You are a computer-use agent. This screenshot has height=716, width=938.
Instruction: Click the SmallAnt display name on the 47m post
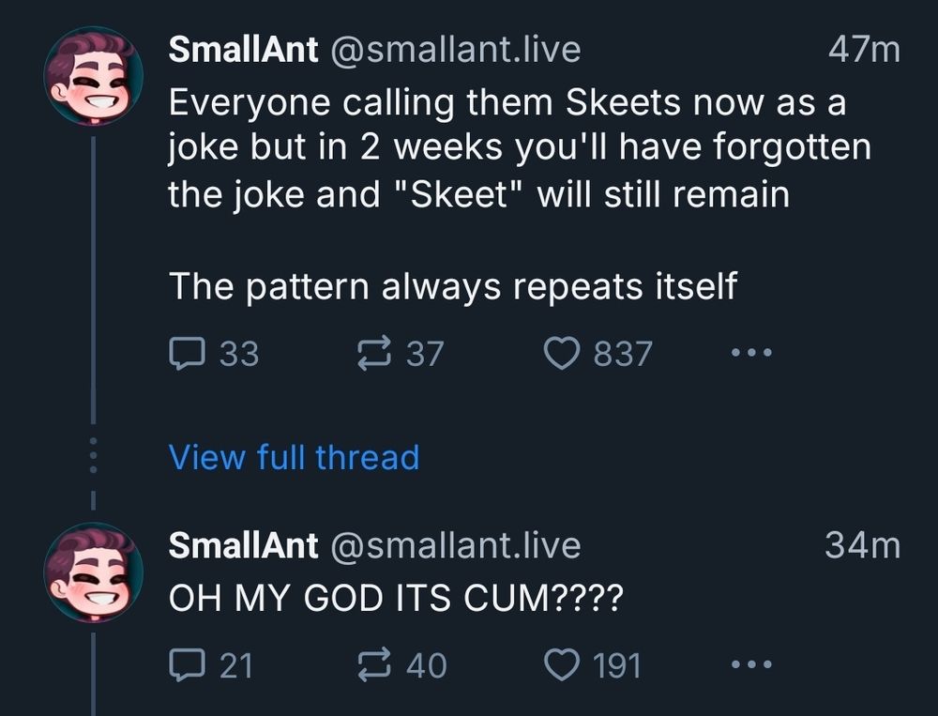(x=243, y=50)
